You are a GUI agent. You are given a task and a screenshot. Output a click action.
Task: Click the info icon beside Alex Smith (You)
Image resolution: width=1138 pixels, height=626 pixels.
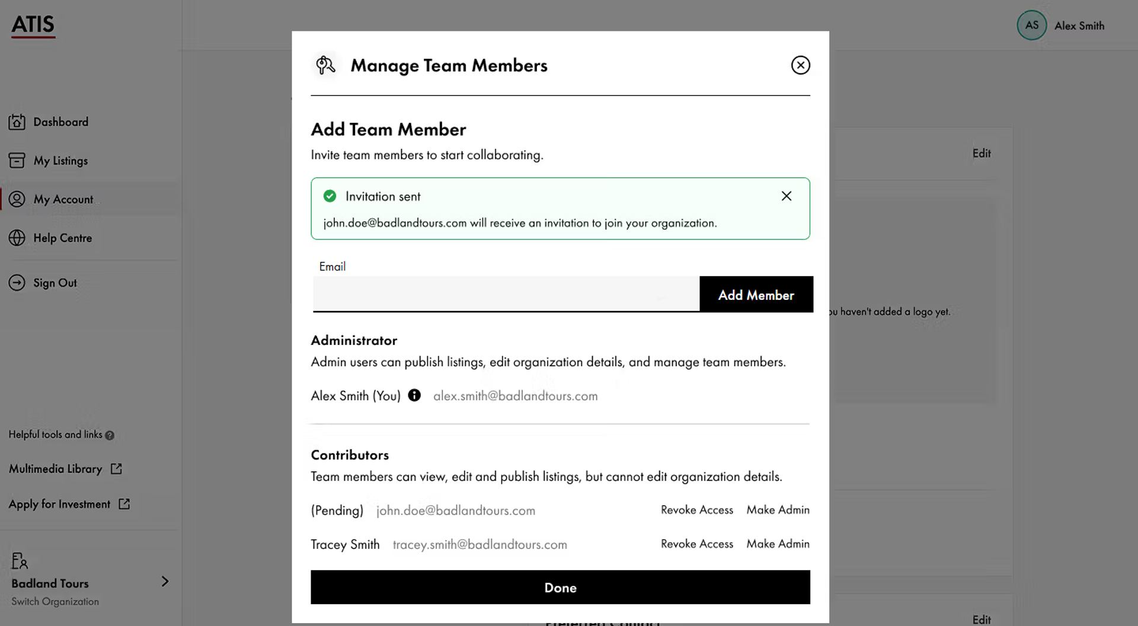(414, 395)
